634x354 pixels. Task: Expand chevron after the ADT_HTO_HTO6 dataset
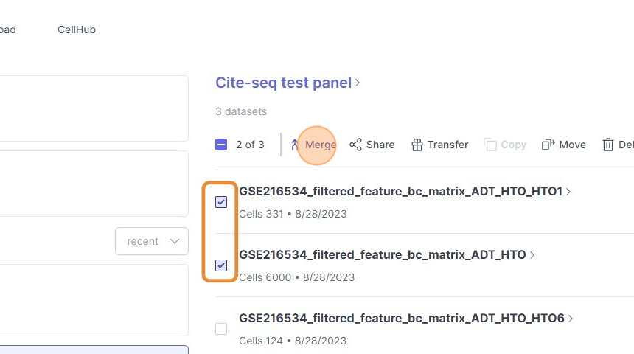(570, 319)
